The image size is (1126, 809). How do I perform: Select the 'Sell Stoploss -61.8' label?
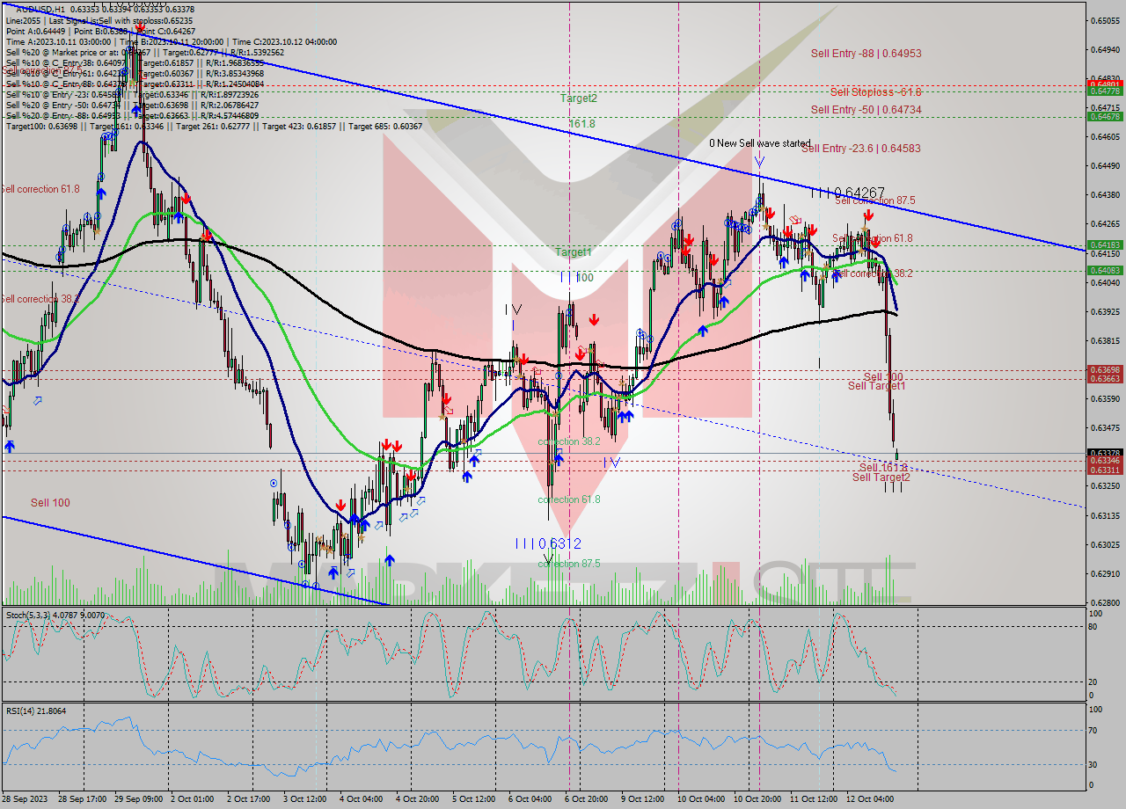click(875, 92)
